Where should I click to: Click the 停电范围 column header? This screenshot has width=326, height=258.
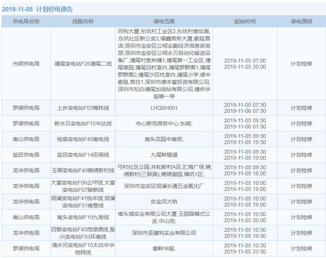[x=164, y=21]
